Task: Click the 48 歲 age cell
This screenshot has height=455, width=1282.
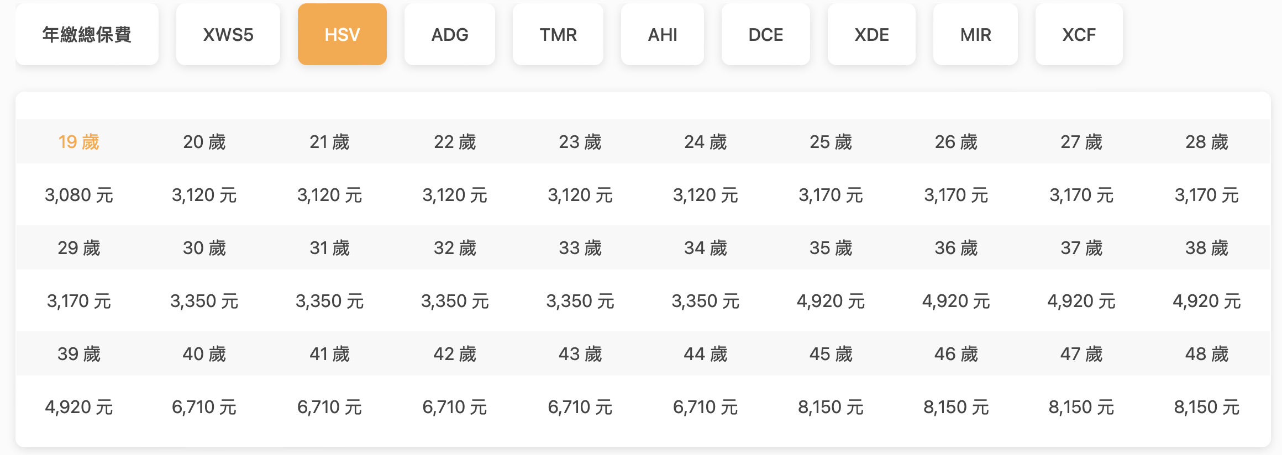Action: 1206,354
